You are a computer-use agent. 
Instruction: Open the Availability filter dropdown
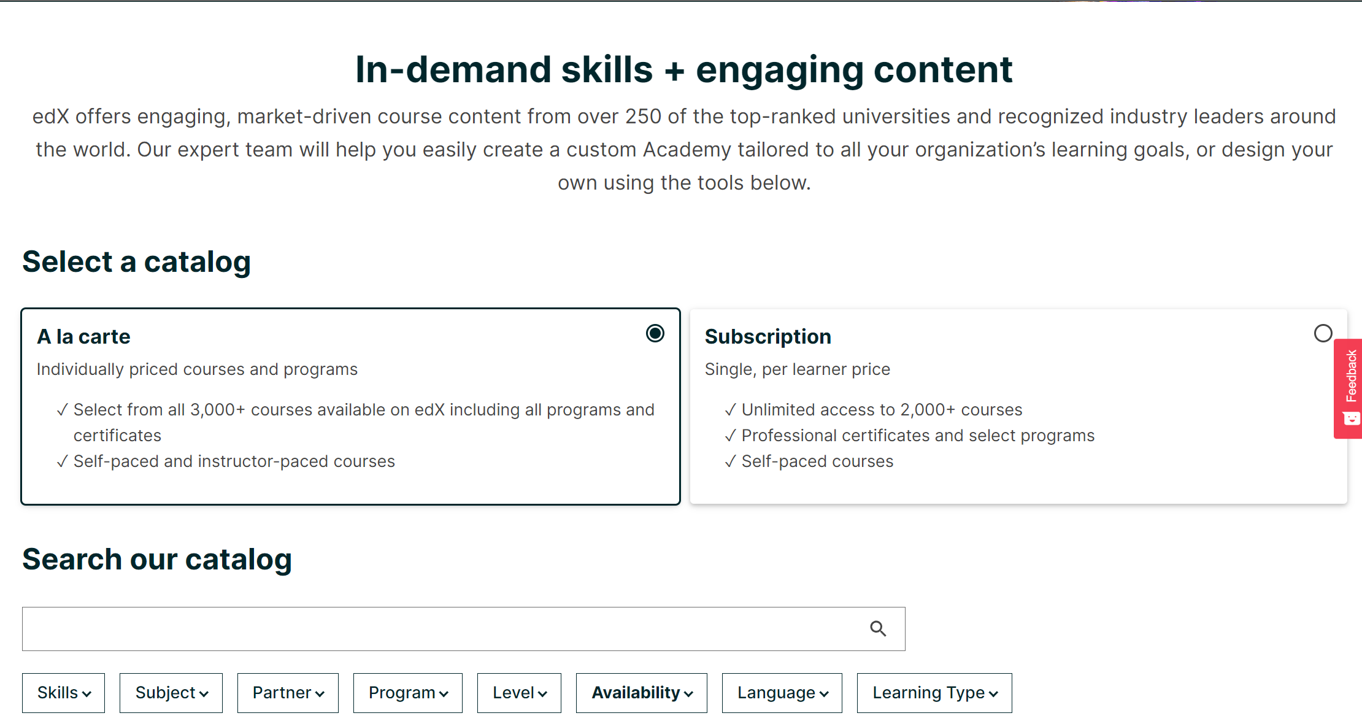click(641, 692)
